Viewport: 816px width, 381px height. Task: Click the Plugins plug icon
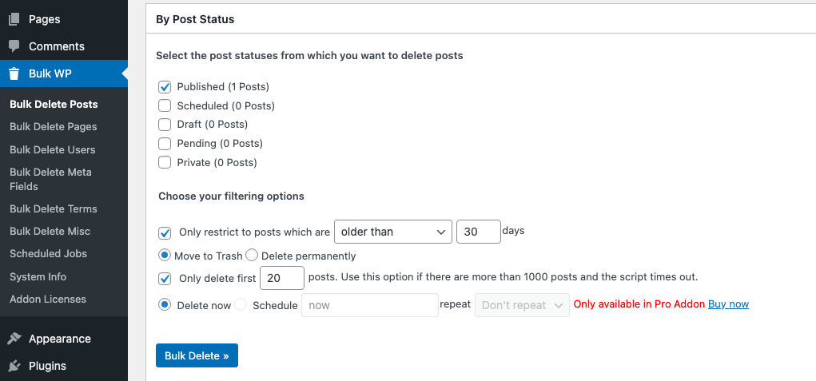(14, 366)
